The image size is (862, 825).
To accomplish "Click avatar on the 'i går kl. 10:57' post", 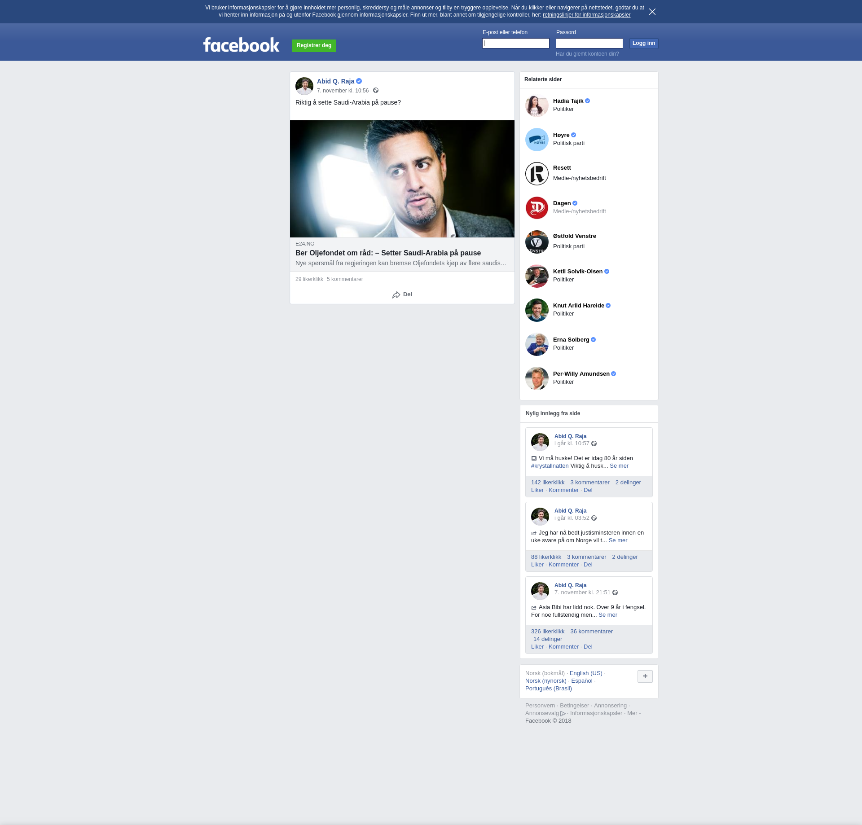I will click(540, 442).
